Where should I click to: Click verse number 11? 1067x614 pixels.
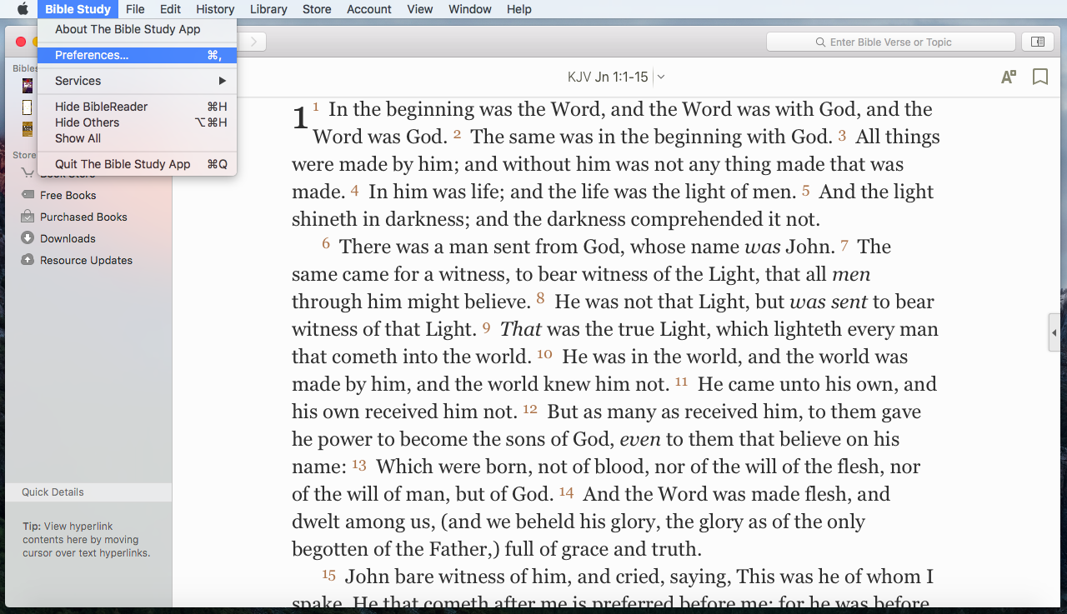(x=682, y=382)
